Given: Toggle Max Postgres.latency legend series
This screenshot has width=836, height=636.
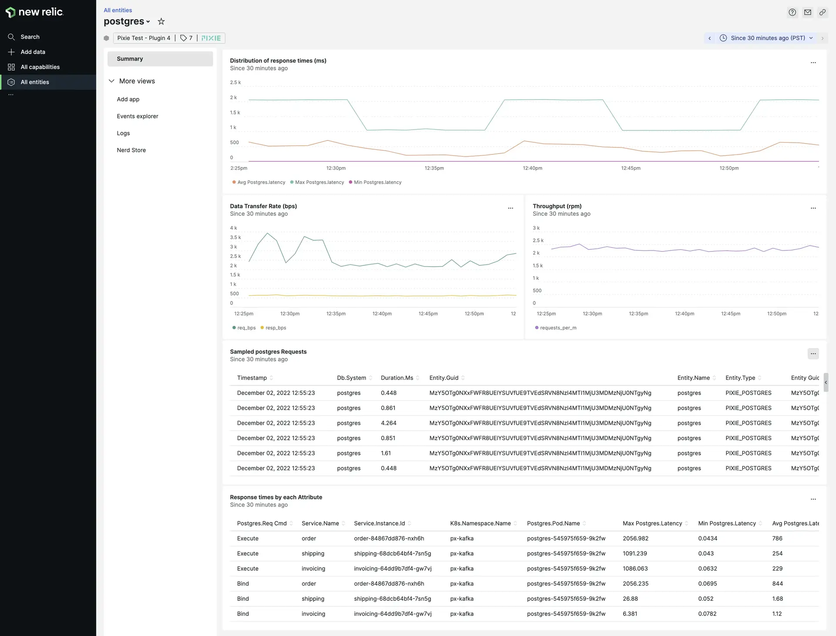Looking at the screenshot, I should point(319,182).
